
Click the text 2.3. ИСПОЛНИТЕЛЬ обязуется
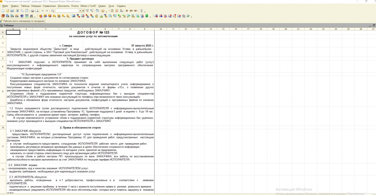point(28,177)
